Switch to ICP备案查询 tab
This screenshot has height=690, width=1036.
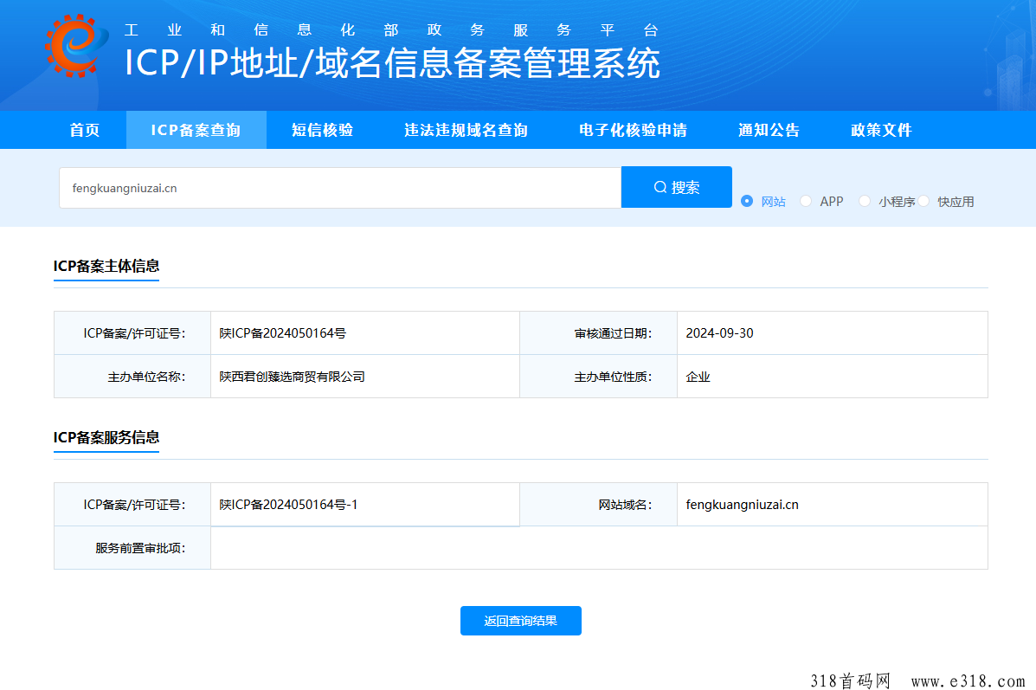coord(196,130)
